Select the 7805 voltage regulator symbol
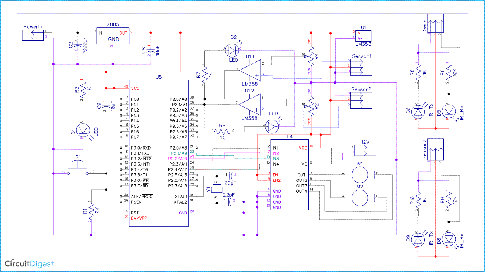The width and height of the screenshot is (485, 272). [113, 35]
